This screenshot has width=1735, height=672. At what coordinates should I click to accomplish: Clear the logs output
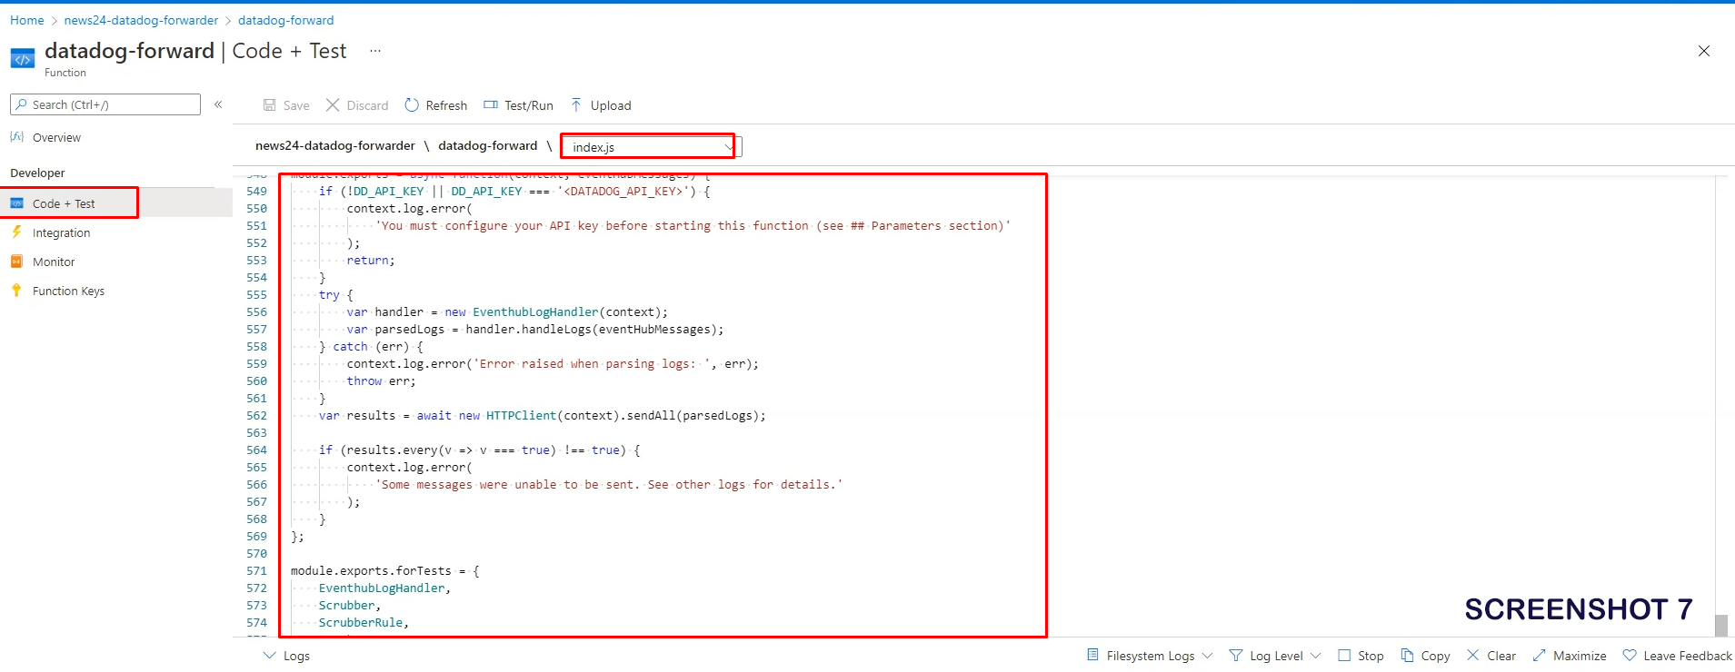coord(1473,656)
